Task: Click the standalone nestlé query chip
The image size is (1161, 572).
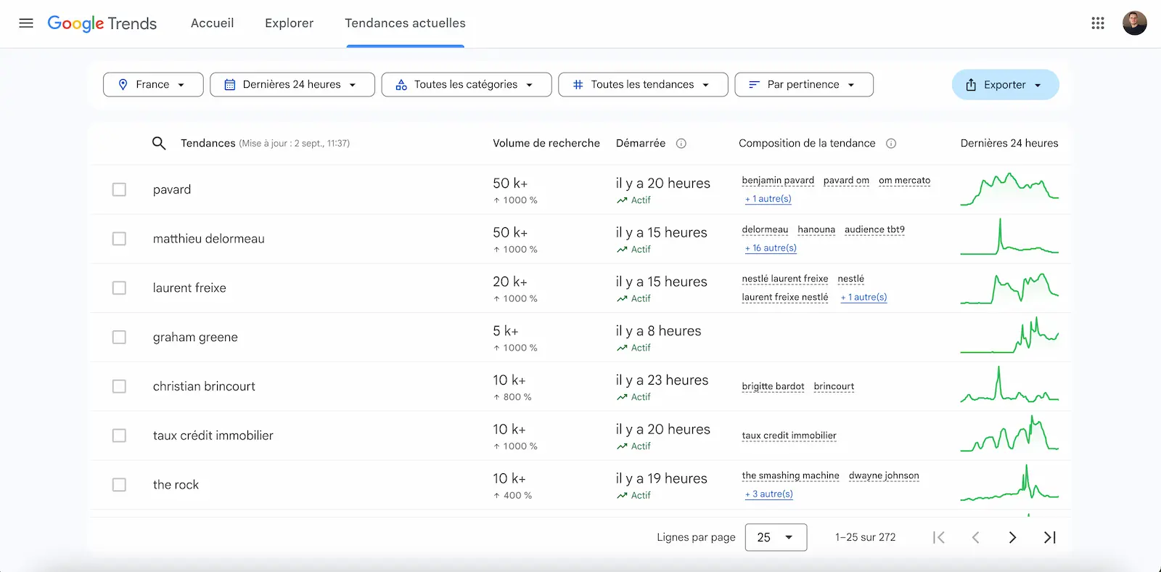Action: tap(850, 279)
